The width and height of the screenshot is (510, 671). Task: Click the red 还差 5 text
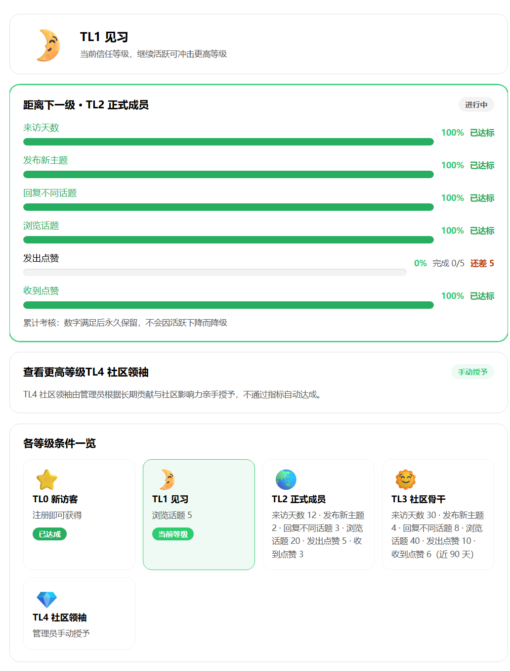tap(482, 263)
